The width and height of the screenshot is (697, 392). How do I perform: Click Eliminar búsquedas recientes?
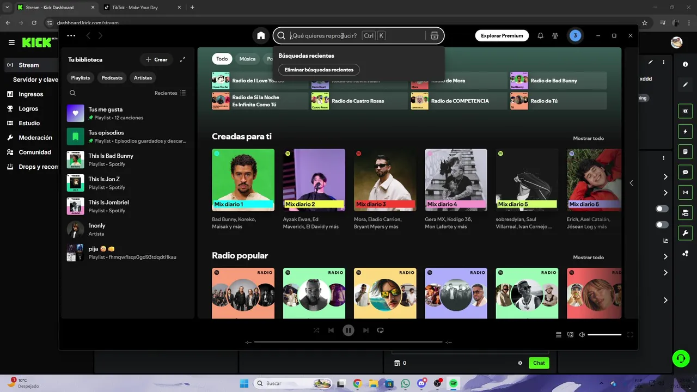(x=319, y=70)
